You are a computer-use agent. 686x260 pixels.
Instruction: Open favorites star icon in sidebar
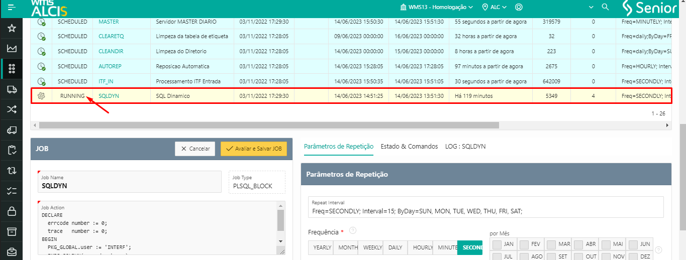pyautogui.click(x=11, y=28)
